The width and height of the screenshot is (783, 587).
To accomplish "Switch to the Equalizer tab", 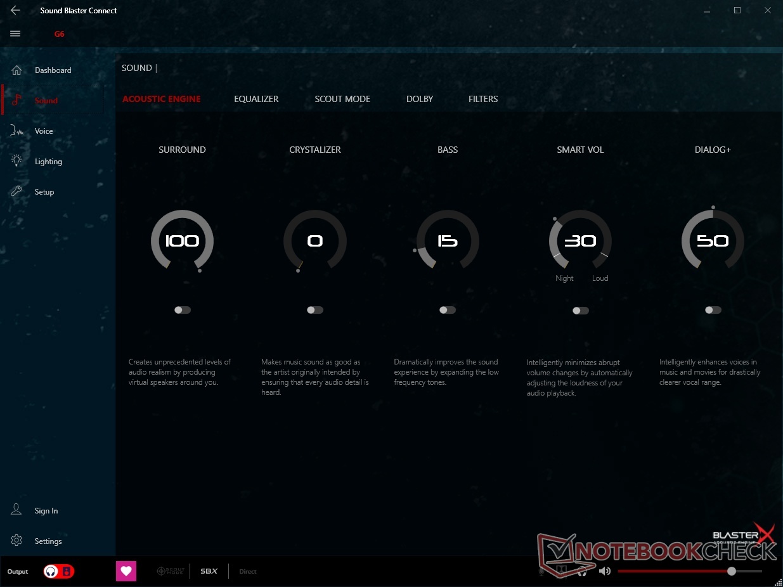I will [x=256, y=99].
